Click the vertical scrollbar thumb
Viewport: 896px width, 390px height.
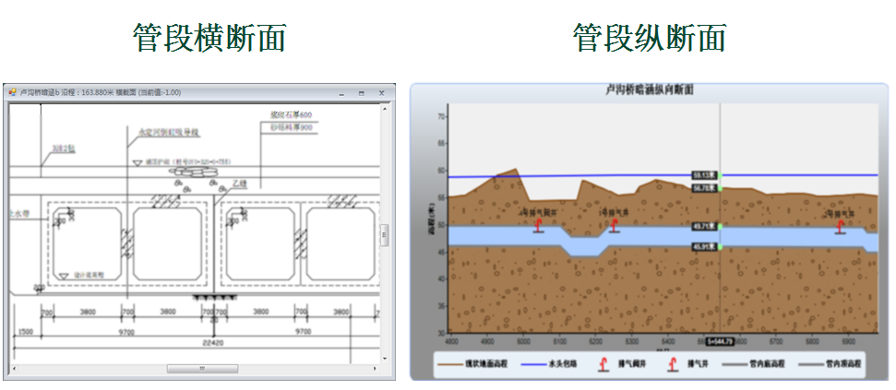coord(385,235)
